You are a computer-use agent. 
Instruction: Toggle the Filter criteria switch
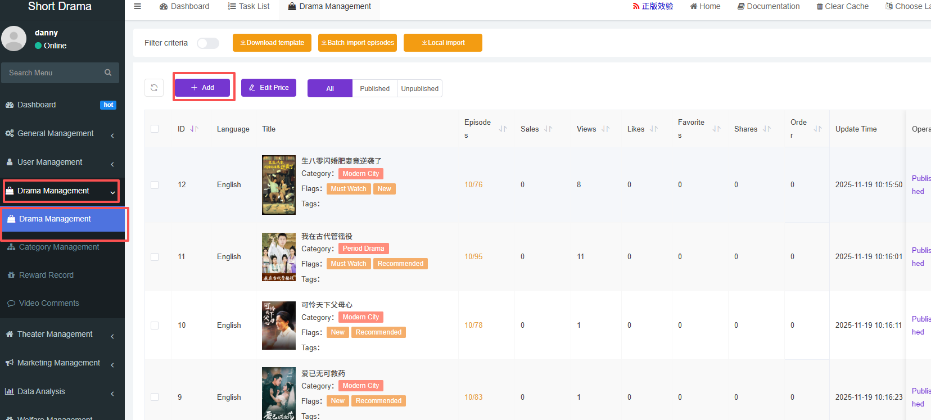(x=208, y=43)
